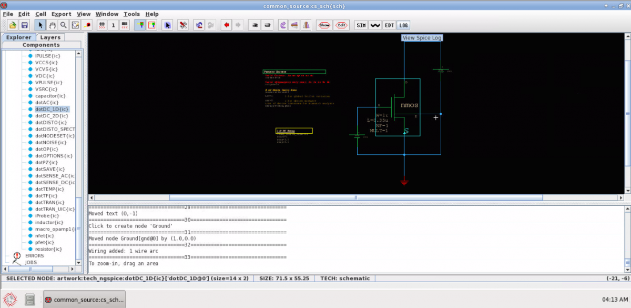Switch to the hand pan tool
Viewport: 631px width, 308px height.
tap(52, 25)
